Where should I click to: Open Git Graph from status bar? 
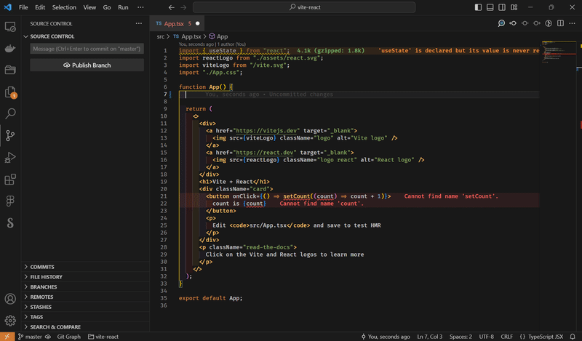click(x=68, y=337)
